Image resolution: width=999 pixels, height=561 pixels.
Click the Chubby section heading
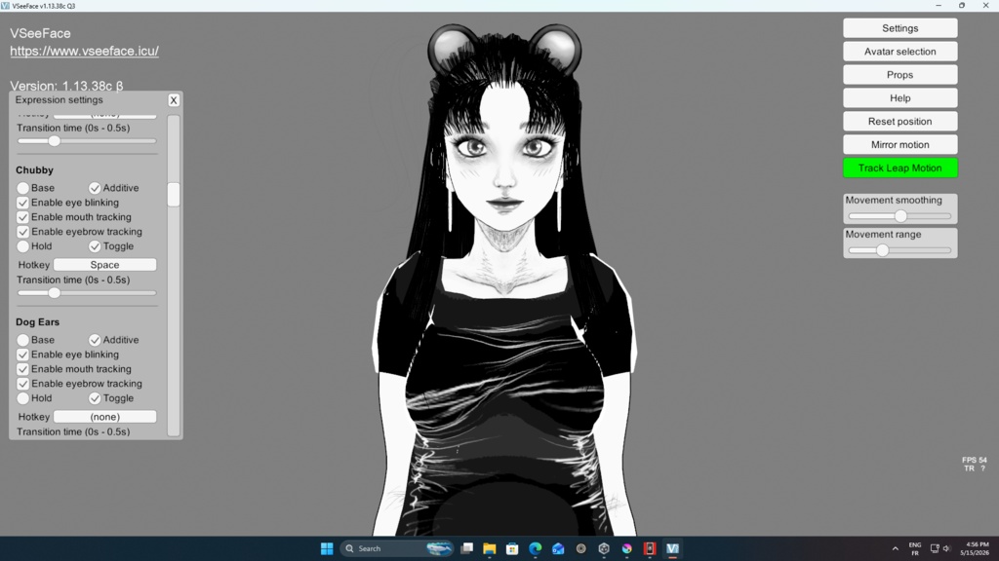click(34, 170)
